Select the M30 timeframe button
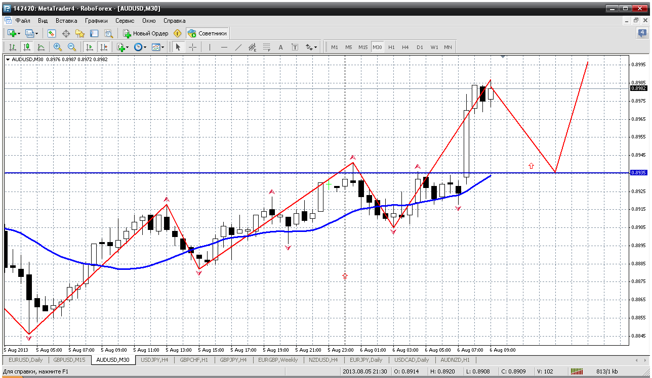 (377, 47)
